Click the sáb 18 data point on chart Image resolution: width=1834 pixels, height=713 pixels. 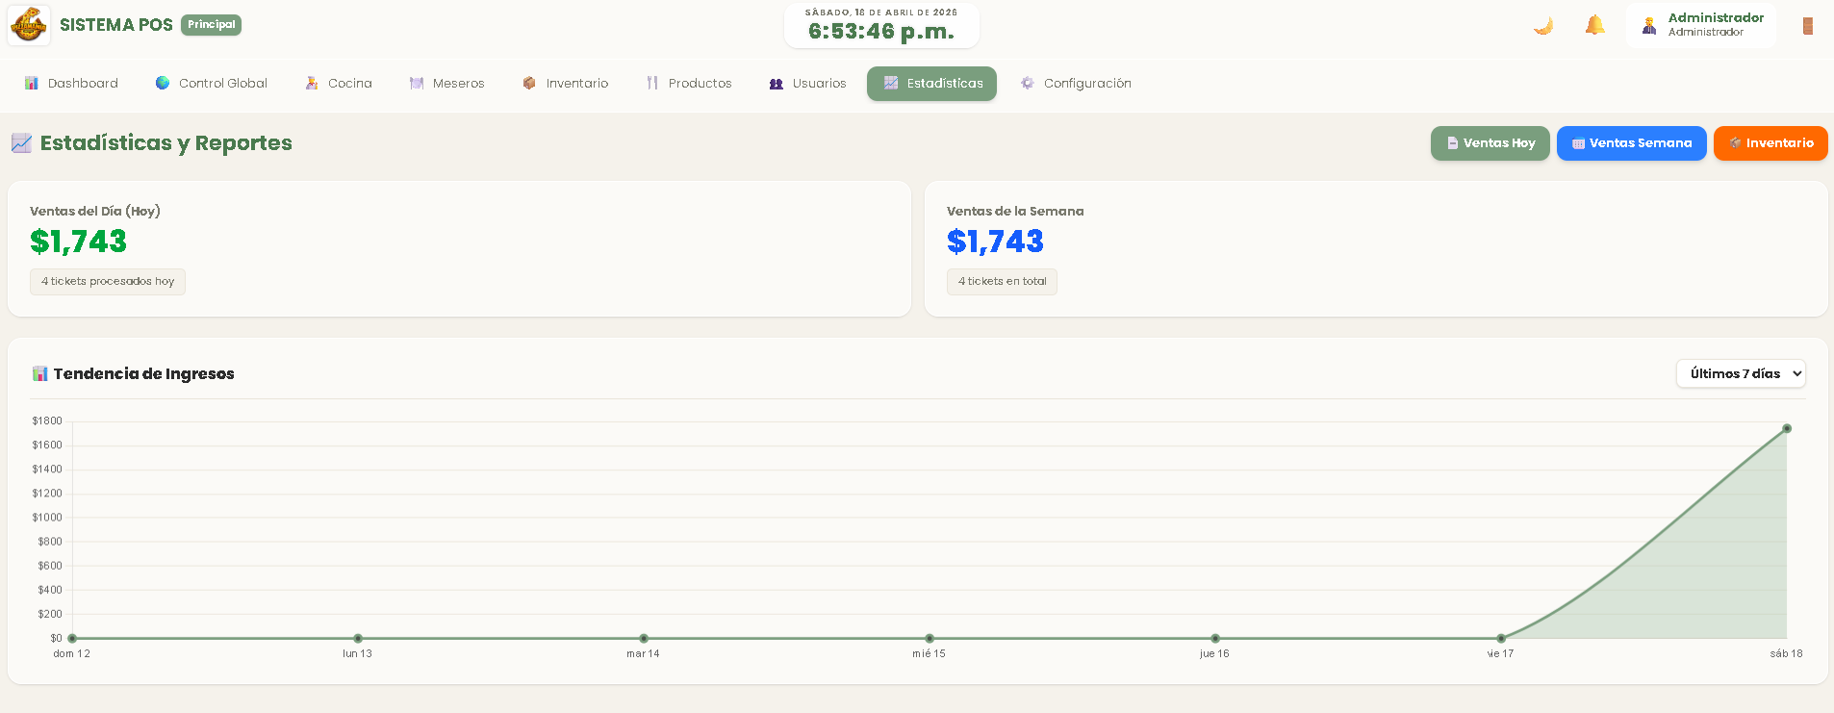click(x=1786, y=428)
